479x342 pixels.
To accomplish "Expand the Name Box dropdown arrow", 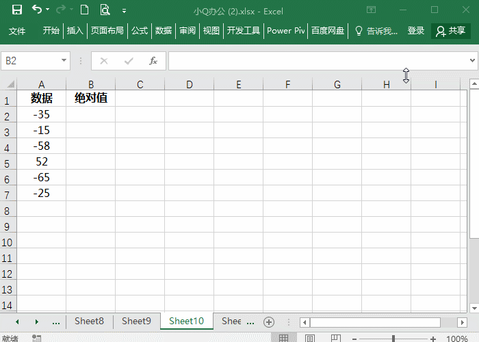I will [64, 60].
